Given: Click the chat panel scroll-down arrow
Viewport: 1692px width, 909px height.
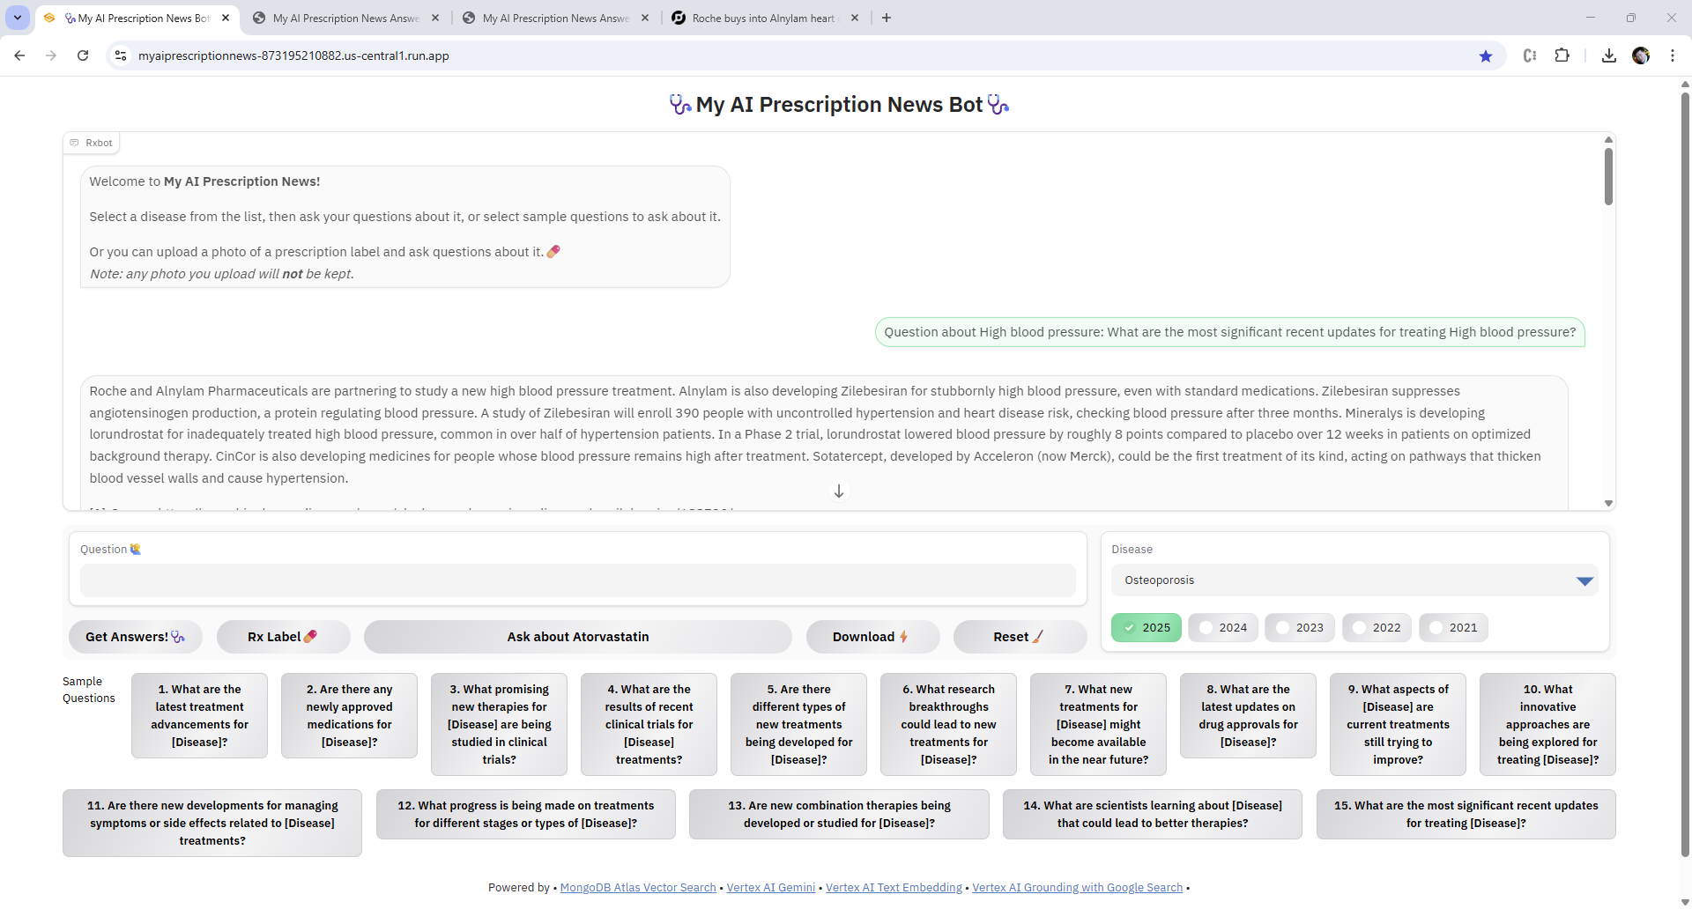Looking at the screenshot, I should [x=1608, y=504].
